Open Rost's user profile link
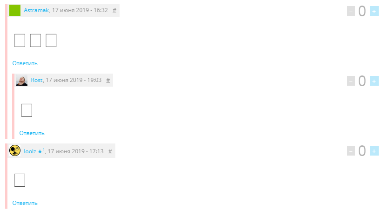Viewport: 388px width, 211px height. [x=37, y=80]
